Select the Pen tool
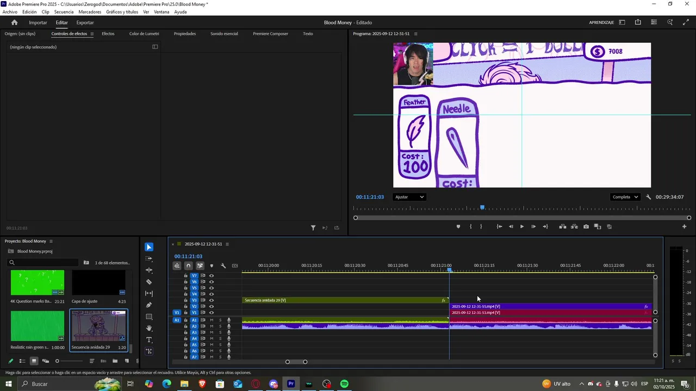The image size is (696, 391). pyautogui.click(x=149, y=305)
